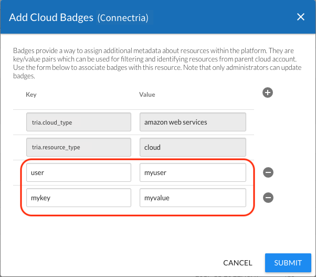Click the Value column header
The width and height of the screenshot is (316, 277).
(x=147, y=95)
